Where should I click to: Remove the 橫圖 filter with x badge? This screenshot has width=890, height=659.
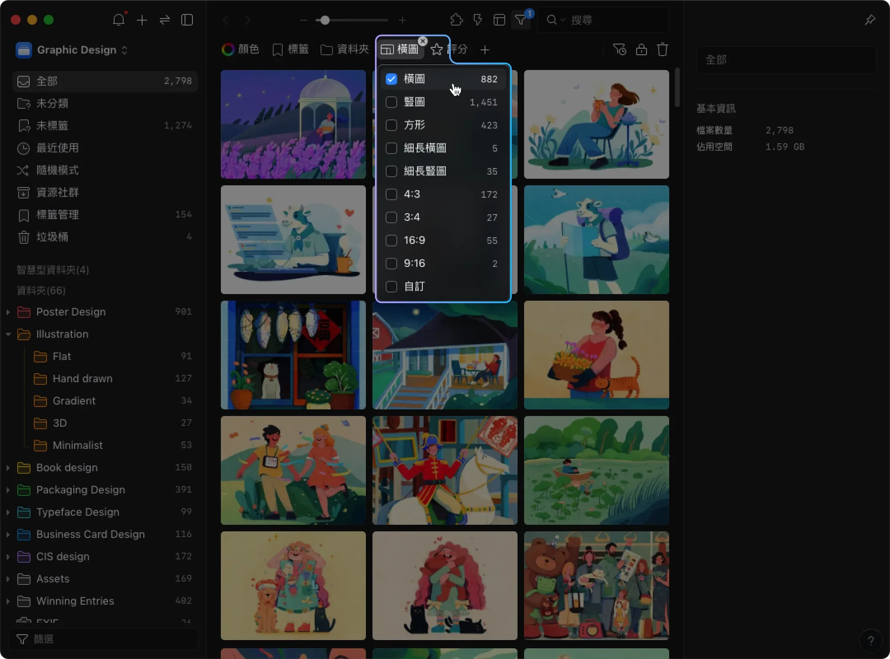pos(423,41)
